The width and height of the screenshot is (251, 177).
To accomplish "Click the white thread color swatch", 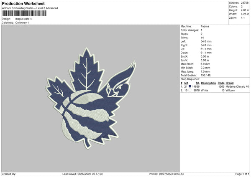I will (190, 90).
